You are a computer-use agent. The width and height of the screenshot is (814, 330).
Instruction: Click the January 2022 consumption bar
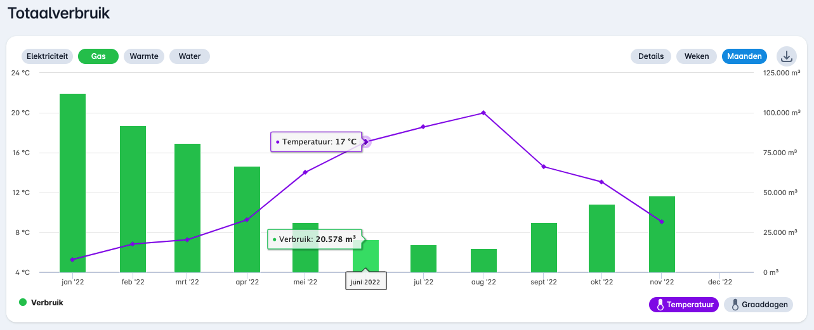pos(72,184)
